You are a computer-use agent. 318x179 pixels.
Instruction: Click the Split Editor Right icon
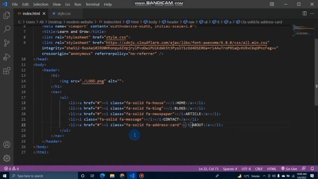305,13
